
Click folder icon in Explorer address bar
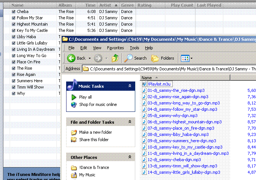86,69
